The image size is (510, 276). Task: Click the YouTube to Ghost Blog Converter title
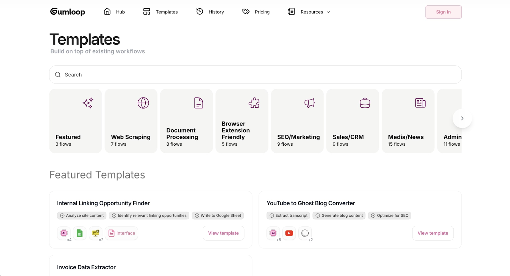point(311,203)
